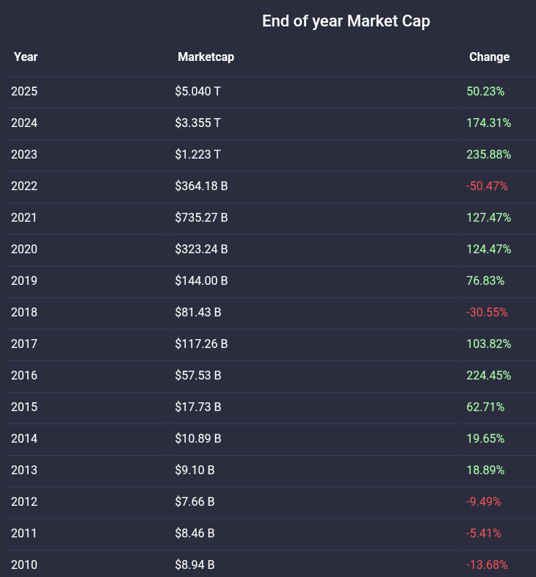Click the 19.65% change value
Screen dimensions: 536x577
tap(485, 439)
